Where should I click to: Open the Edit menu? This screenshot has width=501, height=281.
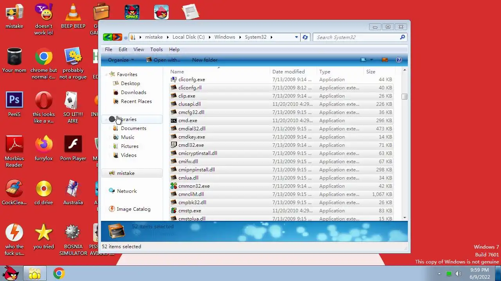click(123, 50)
